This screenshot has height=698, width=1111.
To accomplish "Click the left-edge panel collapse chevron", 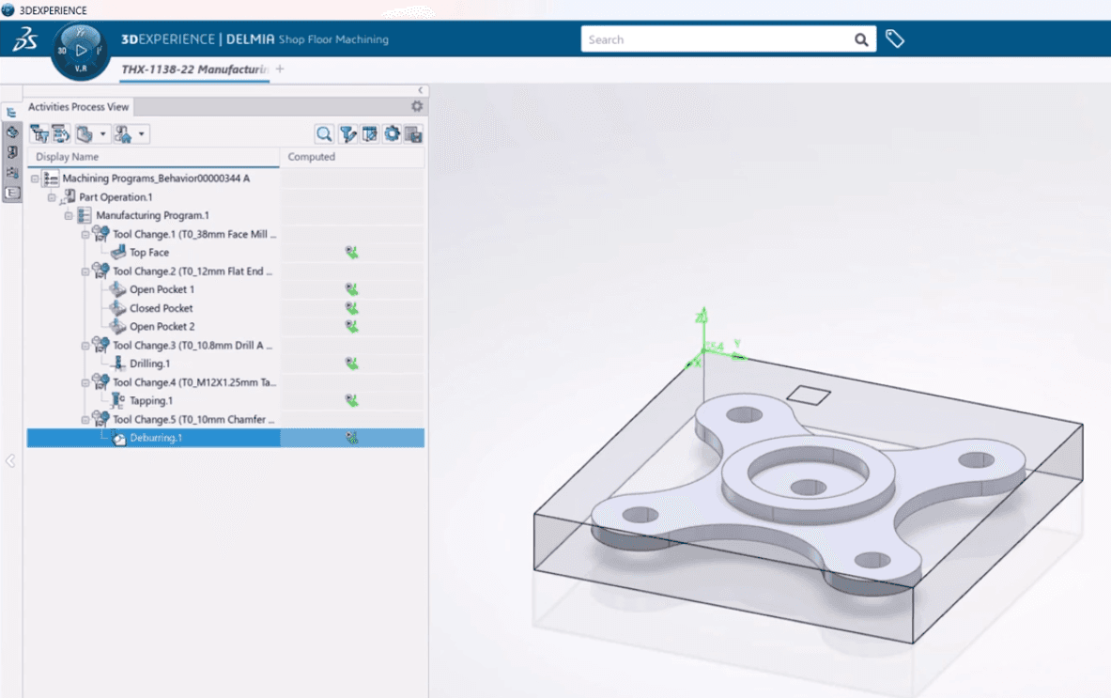I will click(10, 460).
